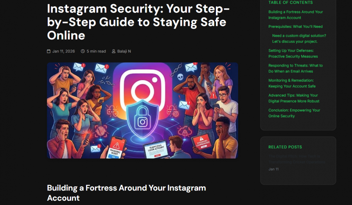This screenshot has width=352, height=205.
Task: Click the article title Instagram Security
Action: 138,22
